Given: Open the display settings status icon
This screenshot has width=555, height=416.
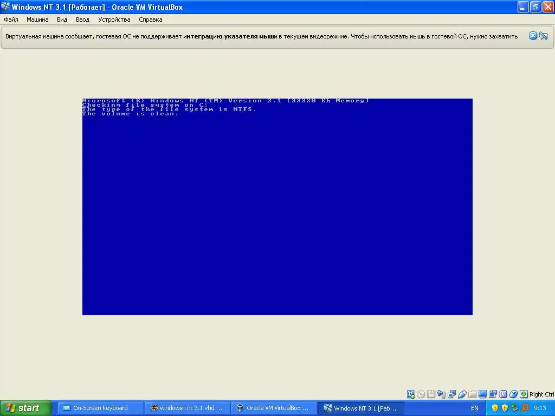Looking at the screenshot, I should 482,394.
